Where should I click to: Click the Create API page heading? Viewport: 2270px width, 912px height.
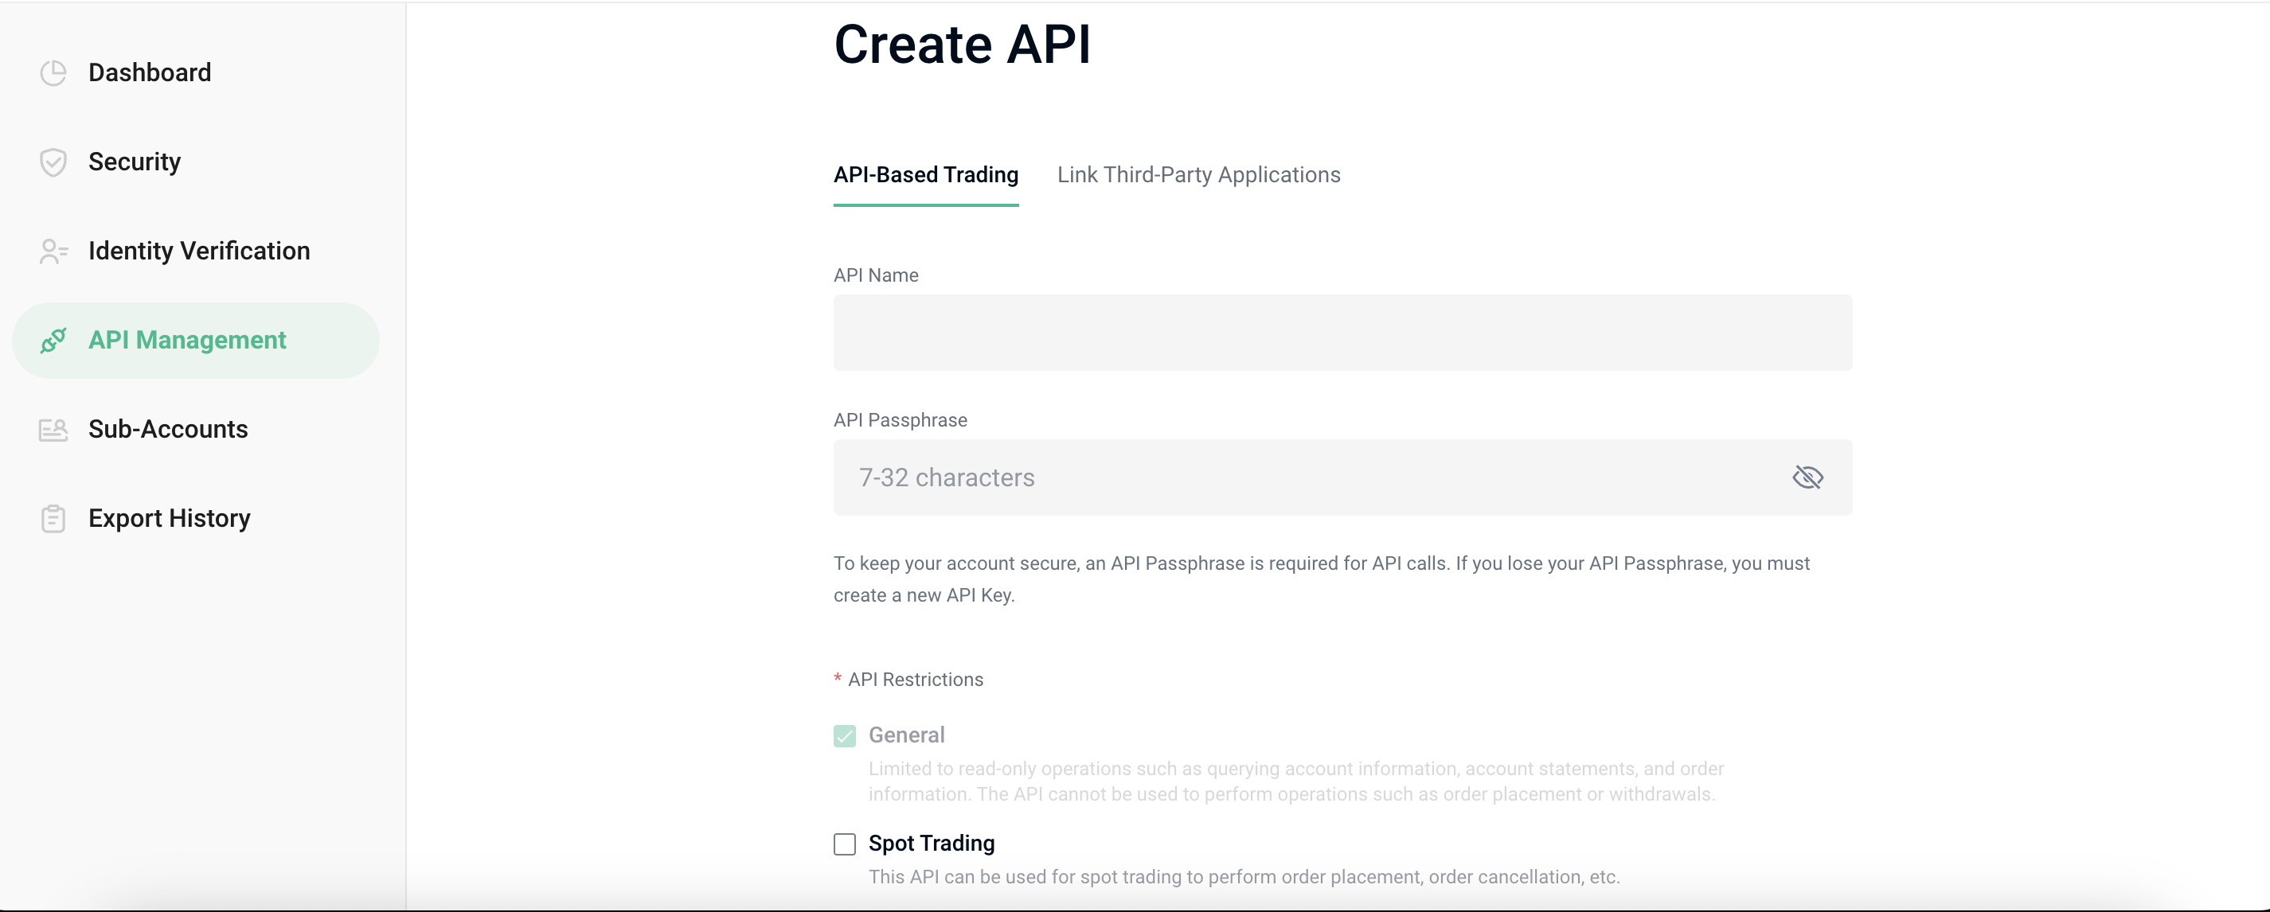point(963,44)
